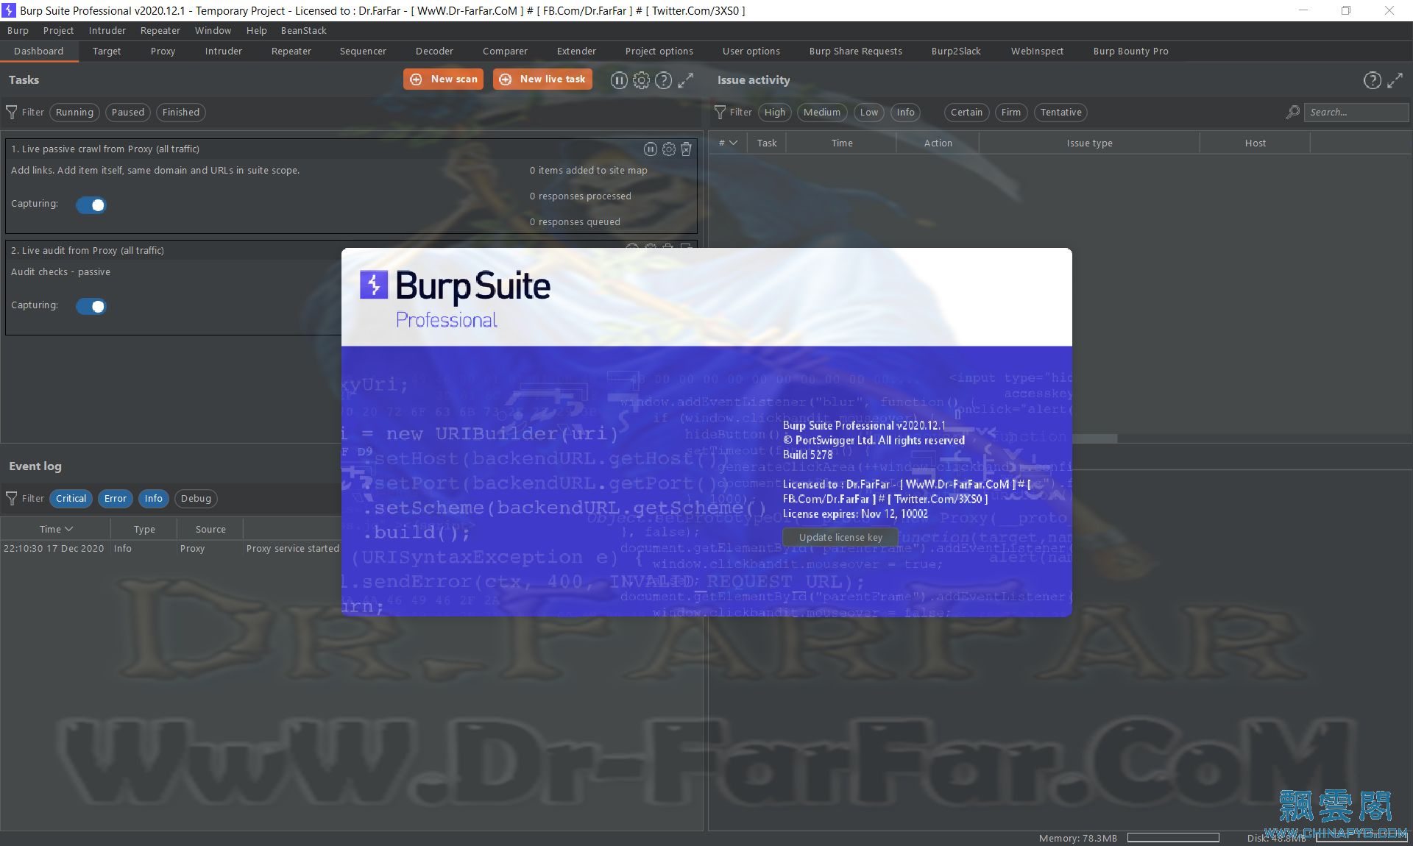Toggle the Certain confidence filter

(966, 113)
